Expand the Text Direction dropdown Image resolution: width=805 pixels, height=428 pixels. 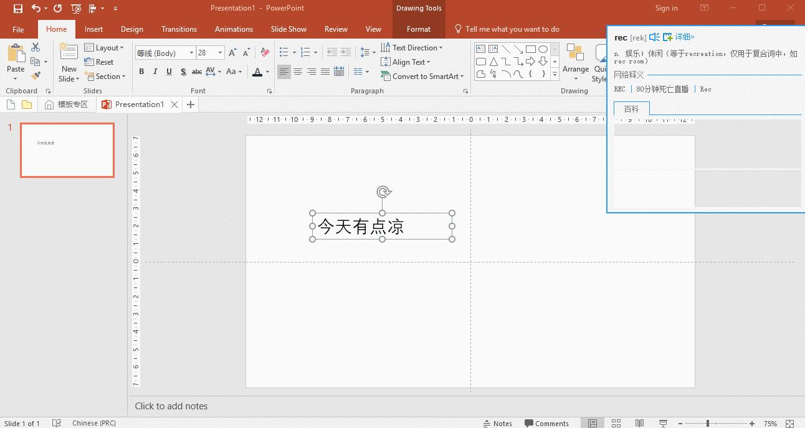(x=441, y=48)
